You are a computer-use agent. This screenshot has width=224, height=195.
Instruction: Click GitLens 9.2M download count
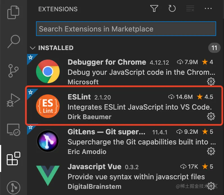(x=187, y=132)
